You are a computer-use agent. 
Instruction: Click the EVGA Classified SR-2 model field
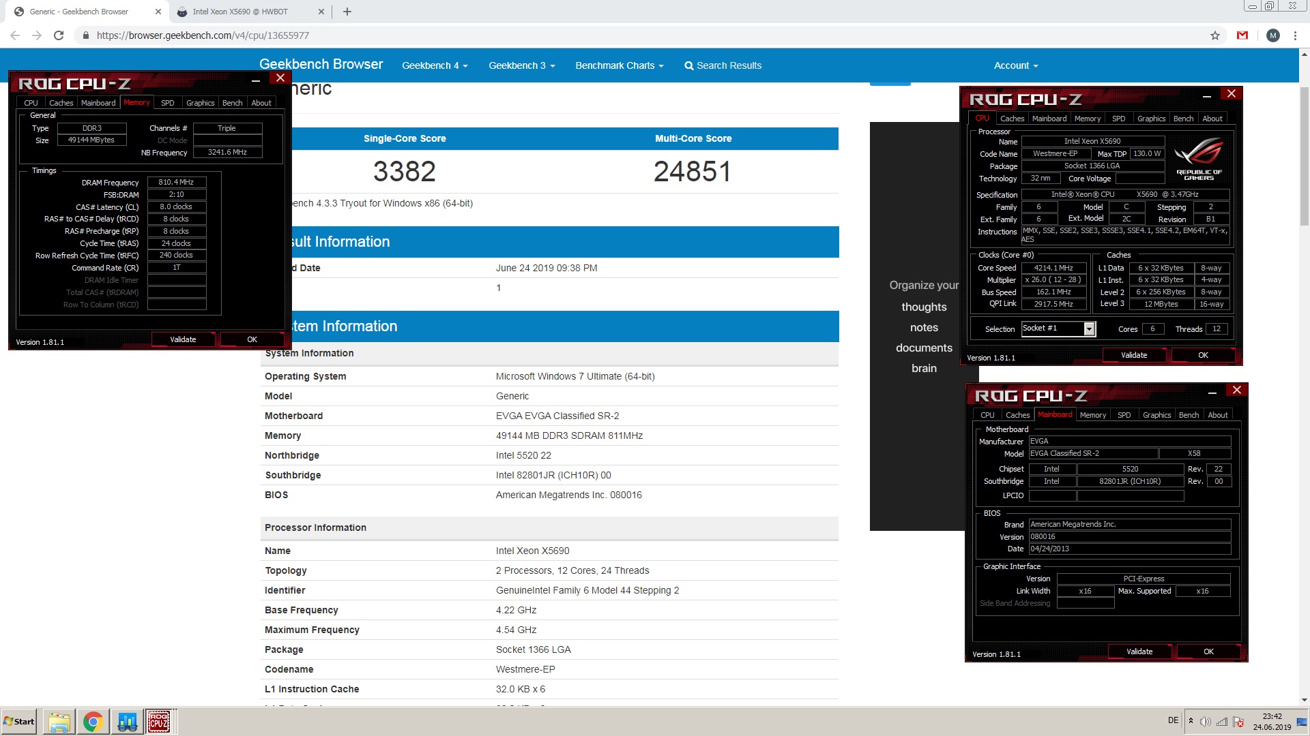pos(1093,453)
